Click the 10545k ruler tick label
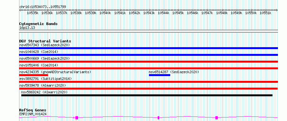 (x=178, y=13)
